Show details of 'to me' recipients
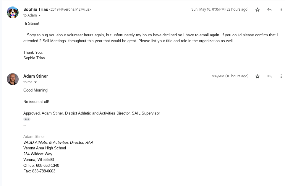 [x=35, y=82]
